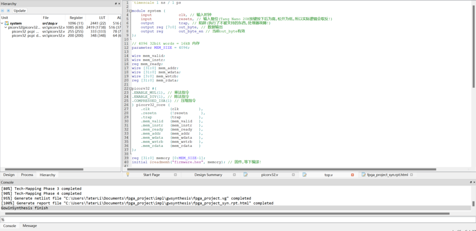Close the top.v tab with red close icon
This screenshot has height=231, width=476.
[x=352, y=175]
